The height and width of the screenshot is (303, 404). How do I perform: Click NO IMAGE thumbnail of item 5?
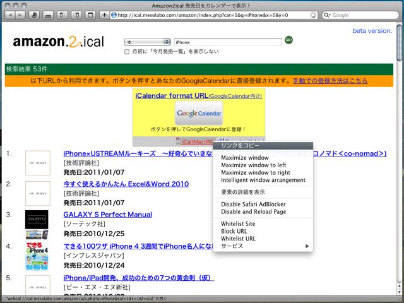(38, 285)
